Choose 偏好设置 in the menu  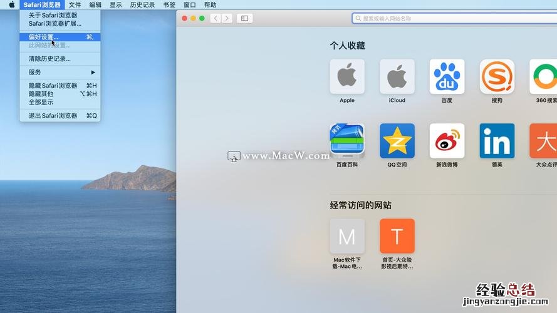[60, 37]
